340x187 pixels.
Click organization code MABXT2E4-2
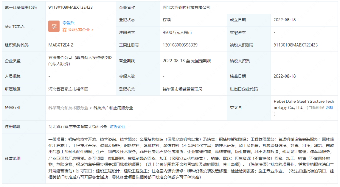(x=61, y=45)
